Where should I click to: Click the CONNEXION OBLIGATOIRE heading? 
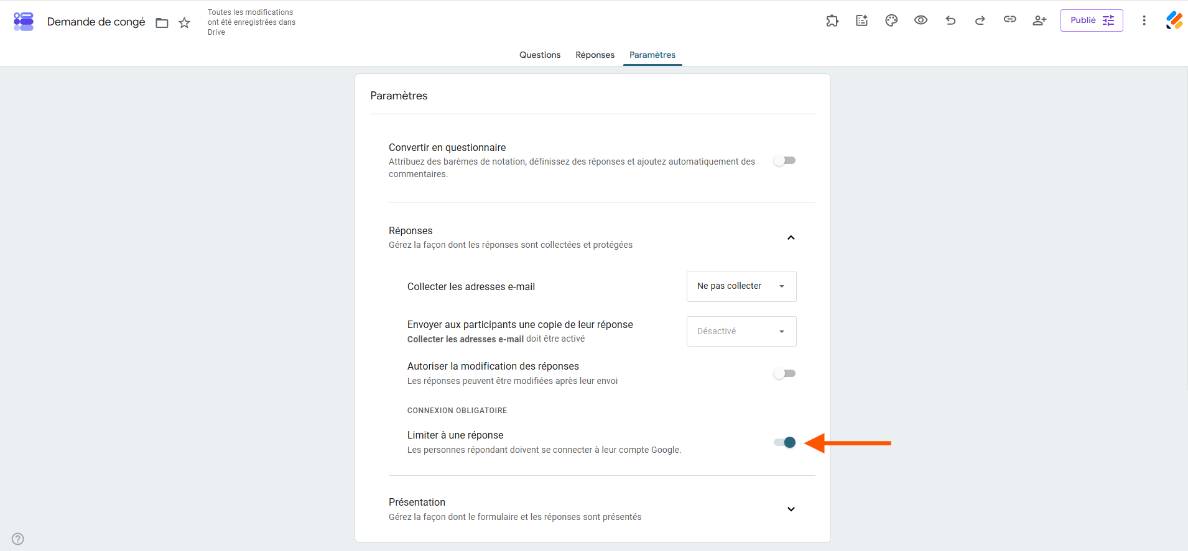click(457, 411)
